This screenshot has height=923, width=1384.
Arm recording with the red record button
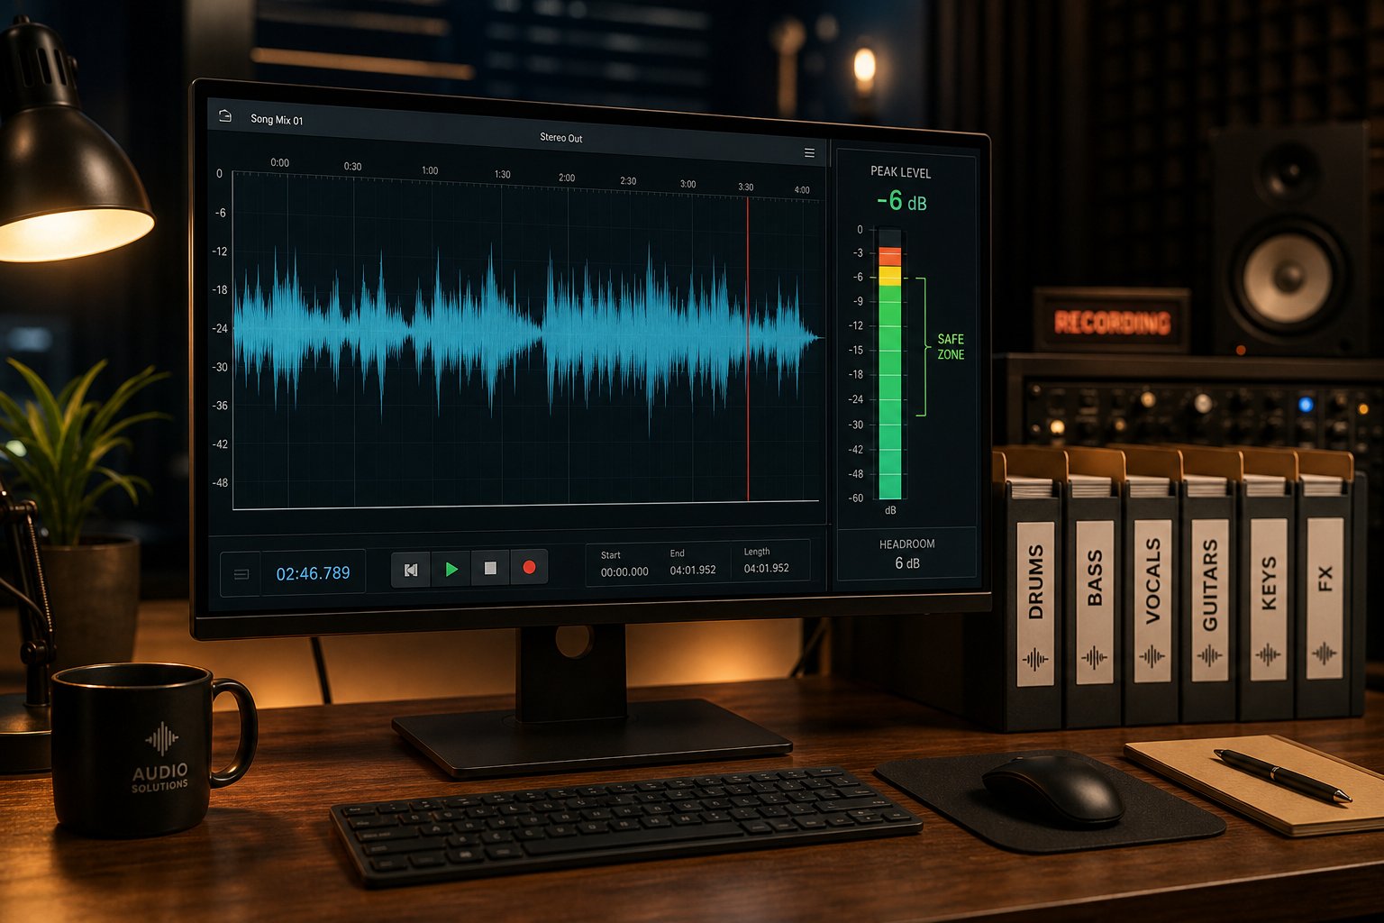pyautogui.click(x=529, y=567)
